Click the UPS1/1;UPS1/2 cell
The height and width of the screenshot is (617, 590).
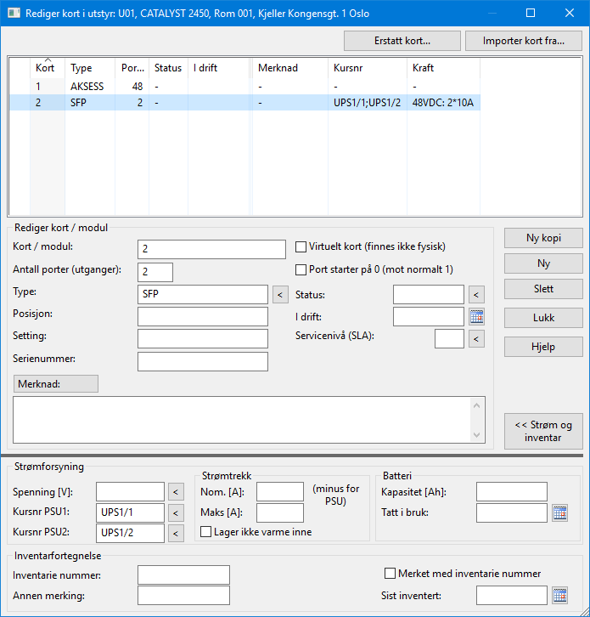click(367, 103)
